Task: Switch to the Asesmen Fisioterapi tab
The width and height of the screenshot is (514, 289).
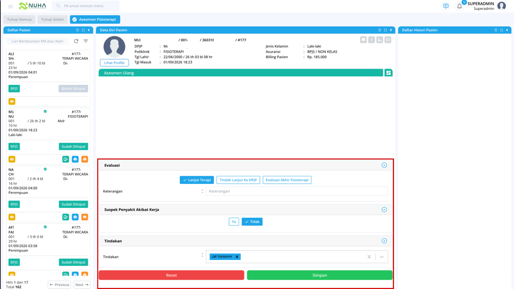Action: point(95,20)
